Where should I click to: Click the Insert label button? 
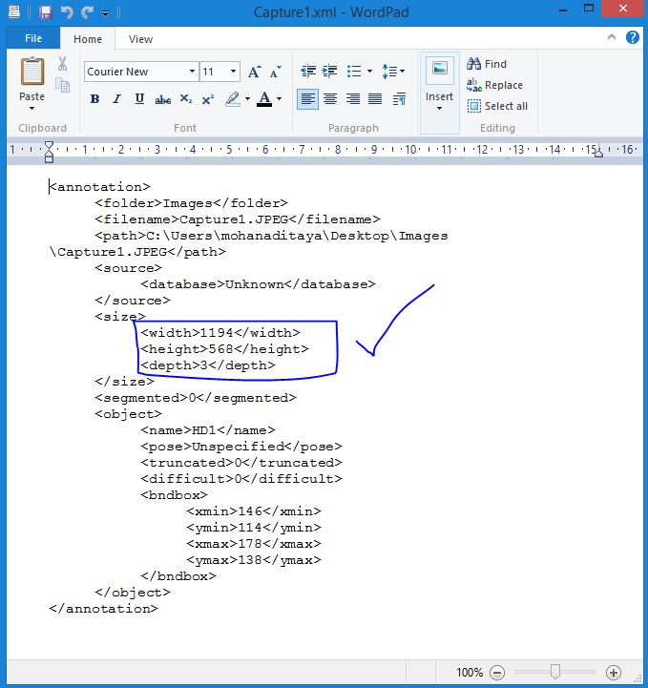point(439,96)
